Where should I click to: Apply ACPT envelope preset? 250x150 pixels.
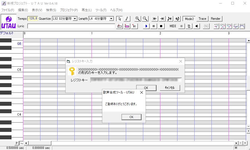(x=216, y=26)
